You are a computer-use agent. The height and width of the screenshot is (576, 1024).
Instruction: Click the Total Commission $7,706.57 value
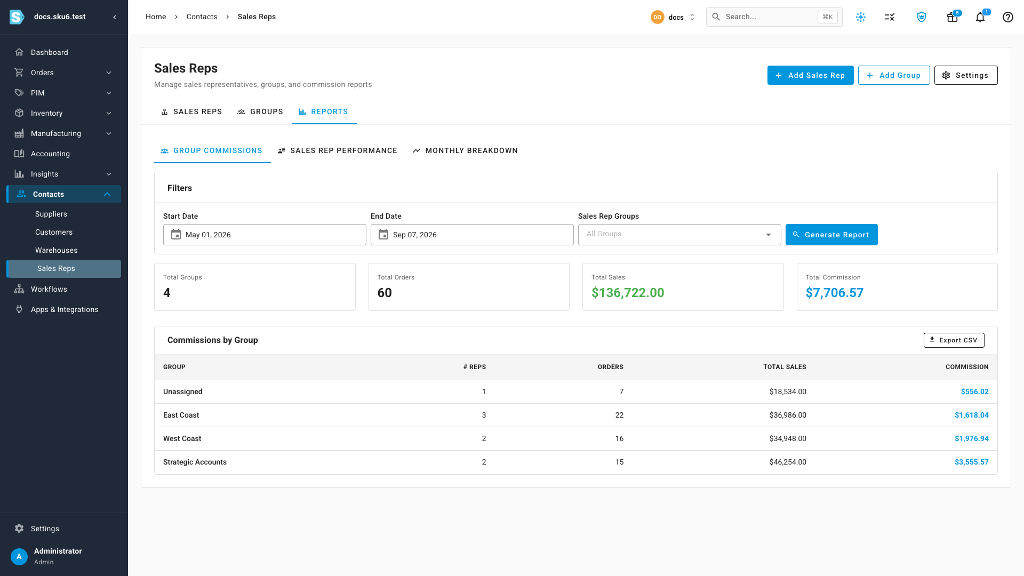834,293
